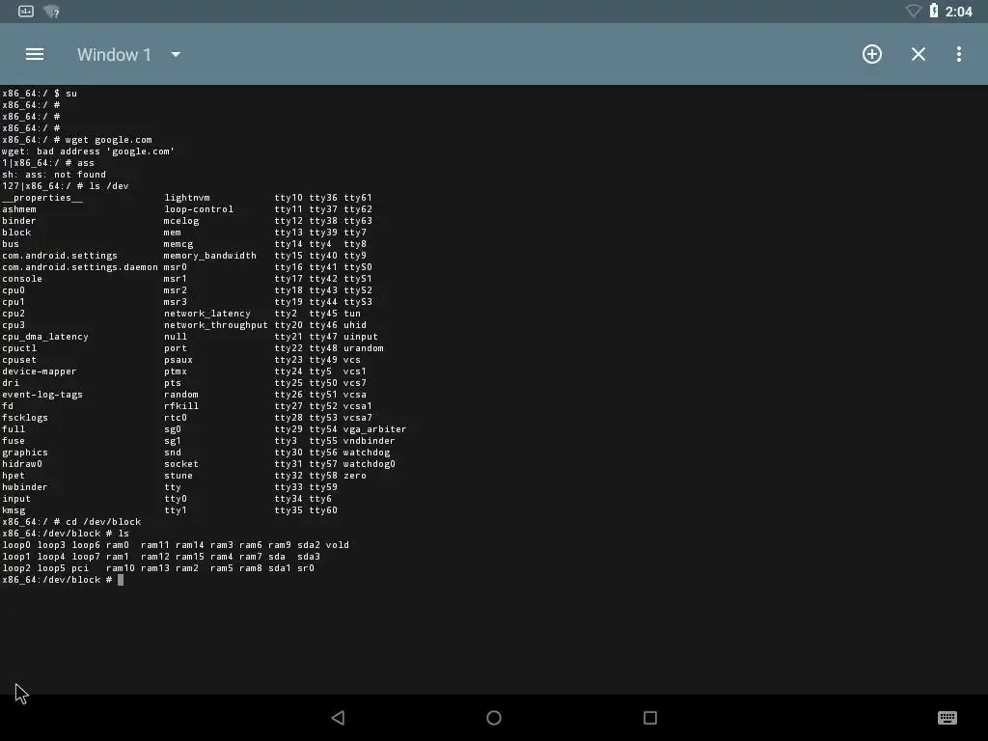Click the 'mcelog' entry
The image size is (988, 741).
(181, 221)
